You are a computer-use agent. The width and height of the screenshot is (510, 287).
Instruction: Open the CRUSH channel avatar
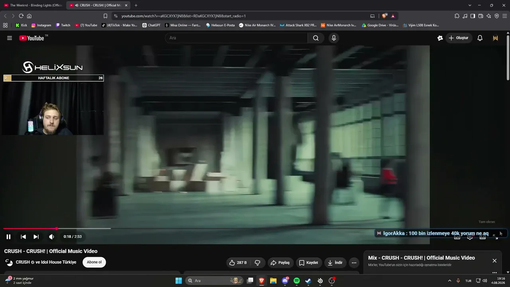pyautogui.click(x=9, y=262)
